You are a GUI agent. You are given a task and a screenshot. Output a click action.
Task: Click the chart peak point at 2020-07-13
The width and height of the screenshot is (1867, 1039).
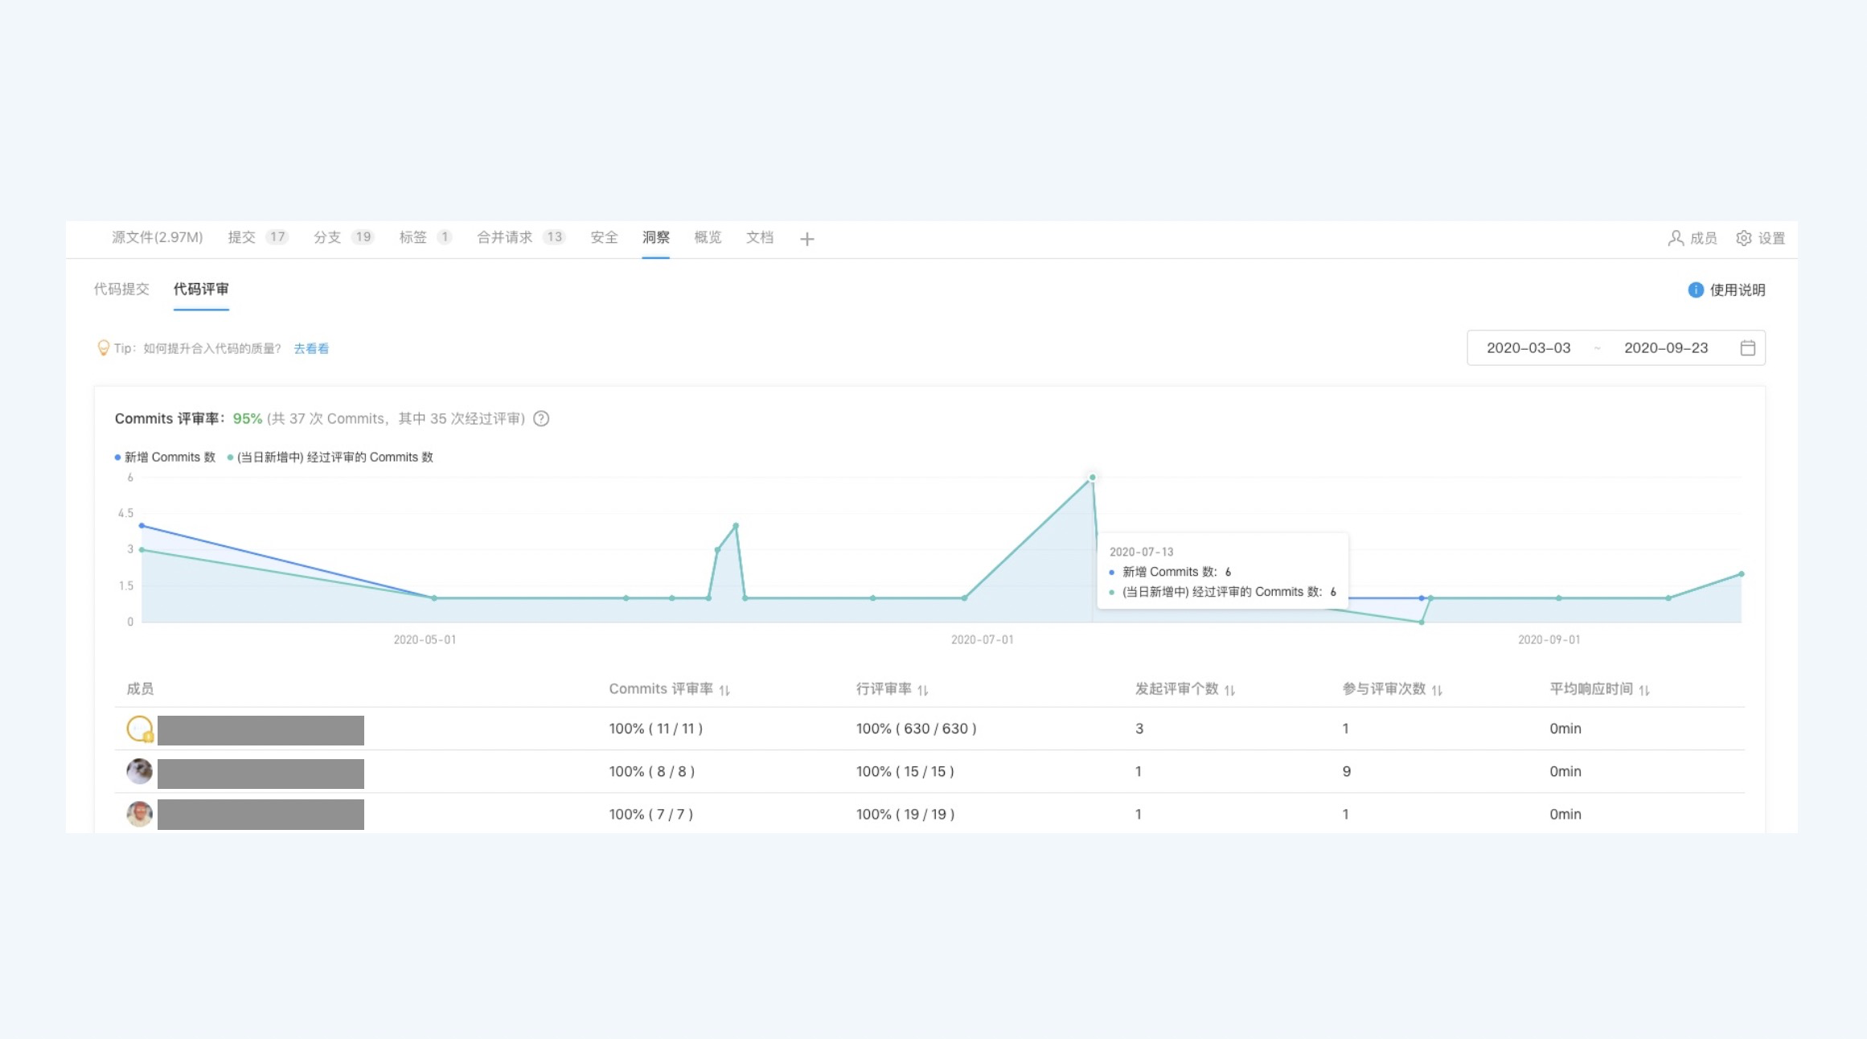1092,478
